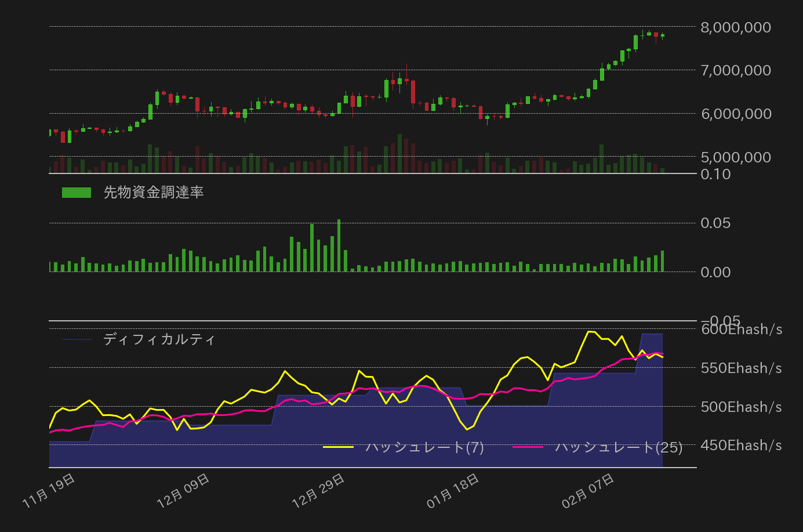Toggle the ディフィカルティ legend label
The height and width of the screenshot is (532, 803).
(159, 339)
